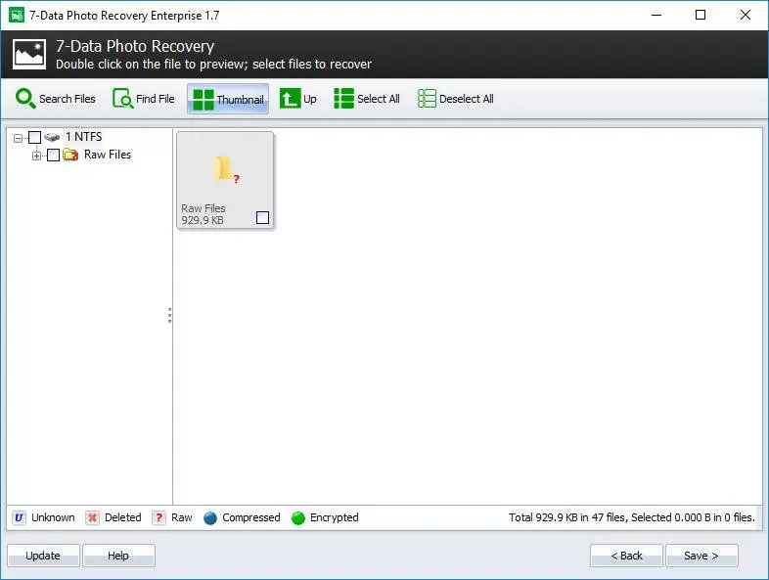This screenshot has width=769, height=580.
Task: Click the NTFS drive icon
Action: click(x=52, y=137)
